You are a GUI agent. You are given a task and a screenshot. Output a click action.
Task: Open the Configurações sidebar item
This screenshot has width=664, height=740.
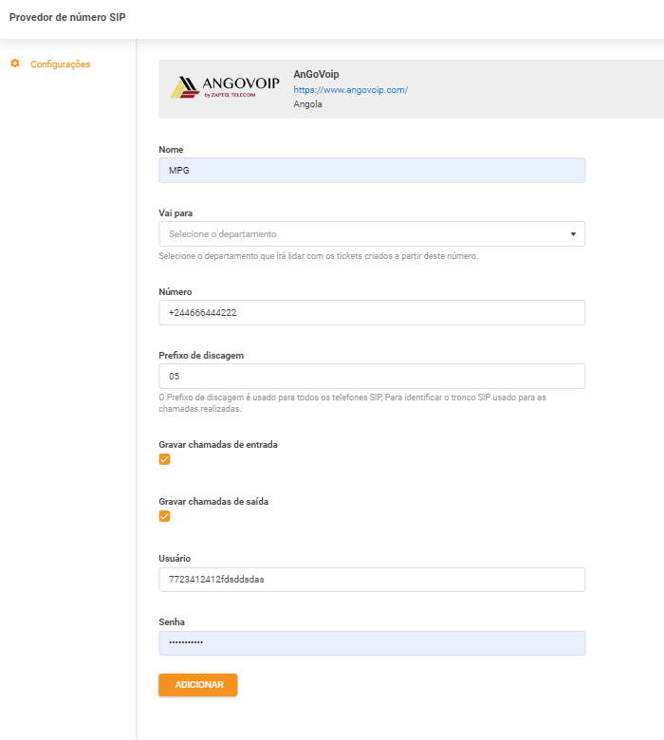[x=60, y=65]
